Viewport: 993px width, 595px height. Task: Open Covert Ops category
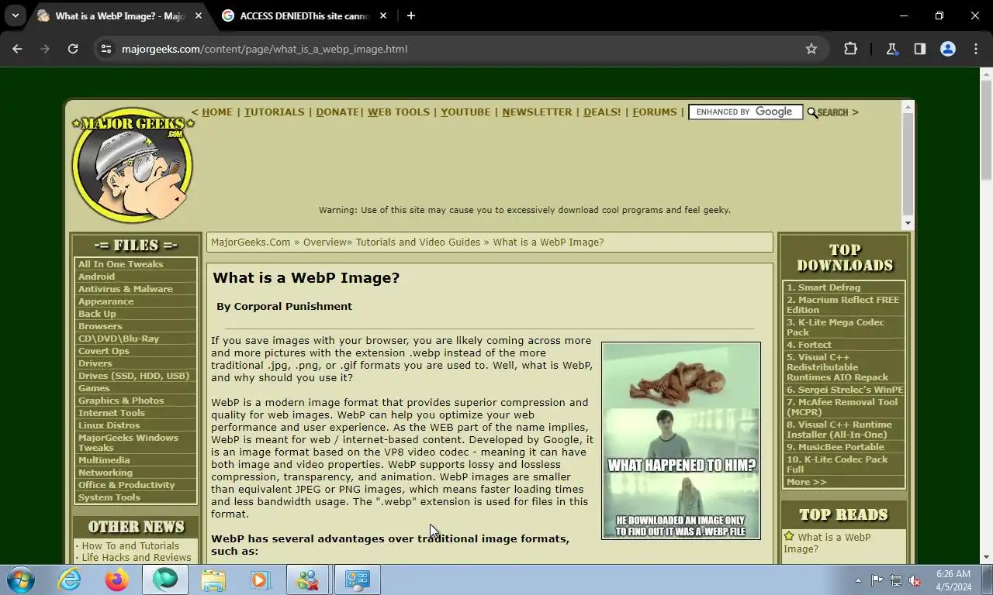(103, 351)
